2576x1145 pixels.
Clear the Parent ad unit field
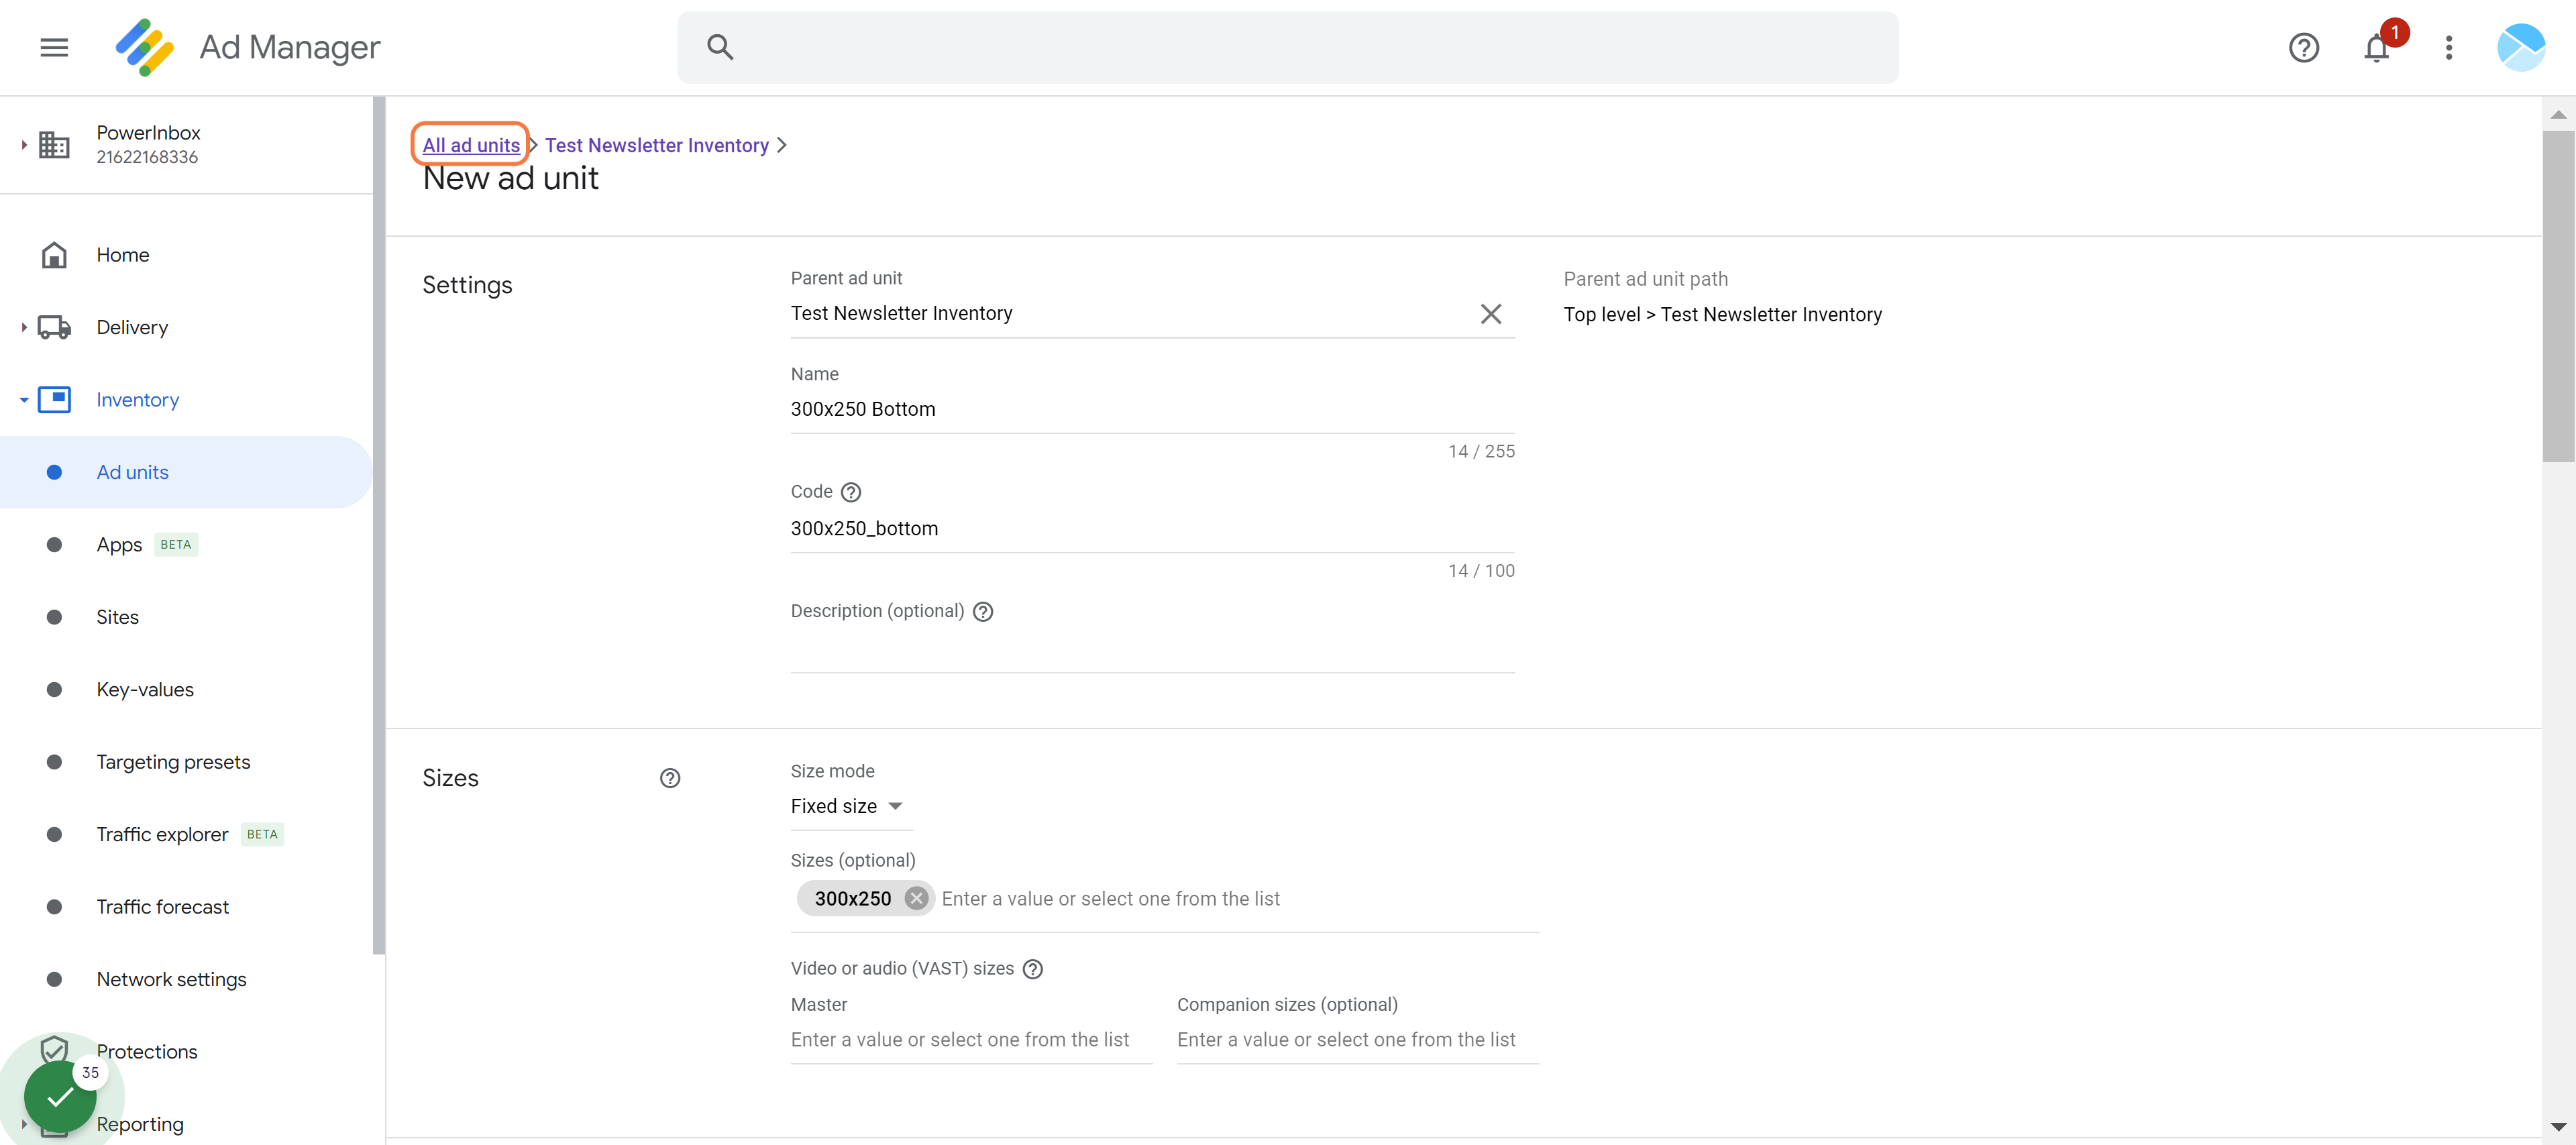(x=1490, y=314)
